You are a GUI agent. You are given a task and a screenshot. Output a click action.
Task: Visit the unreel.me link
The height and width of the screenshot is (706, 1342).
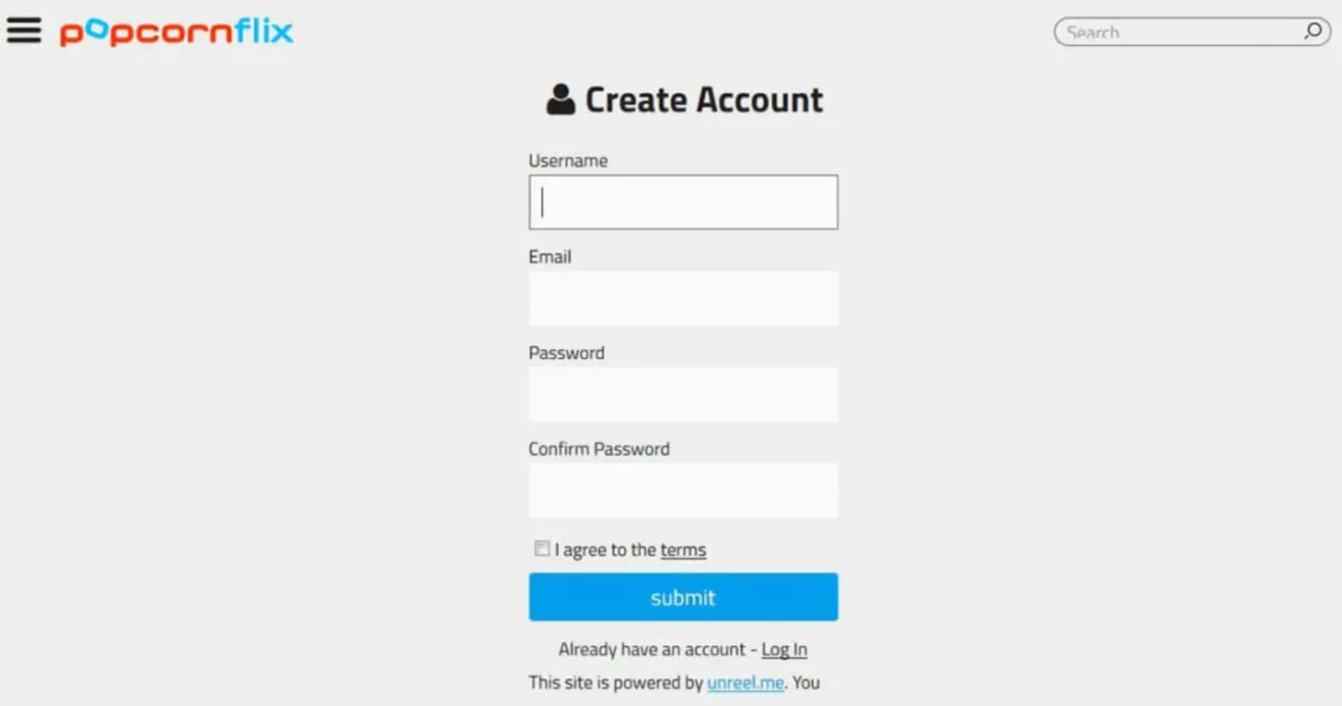pos(745,683)
